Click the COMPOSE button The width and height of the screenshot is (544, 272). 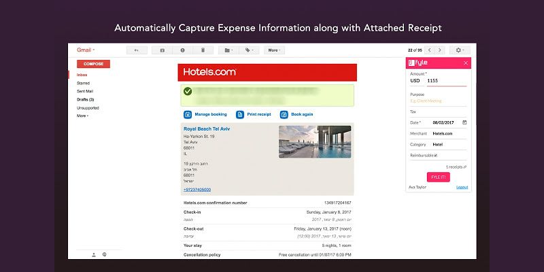93,64
